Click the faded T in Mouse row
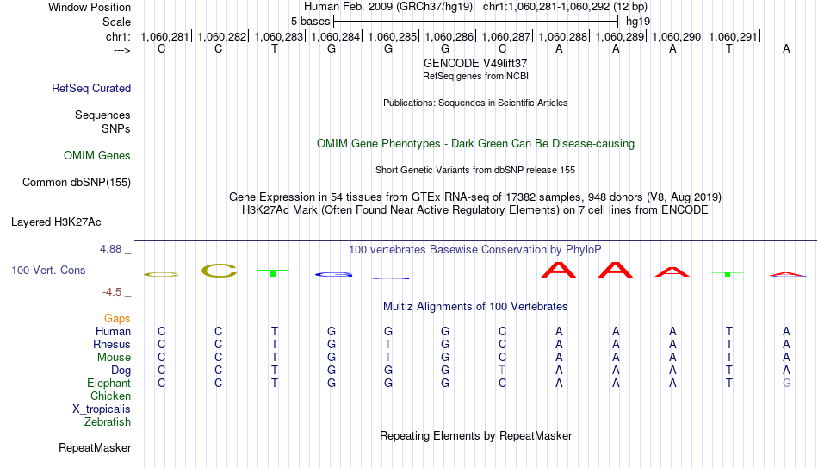Screen dimensions: 818x468 [x=388, y=358]
